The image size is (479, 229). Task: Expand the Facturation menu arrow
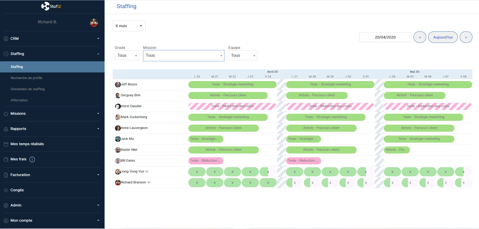98,175
